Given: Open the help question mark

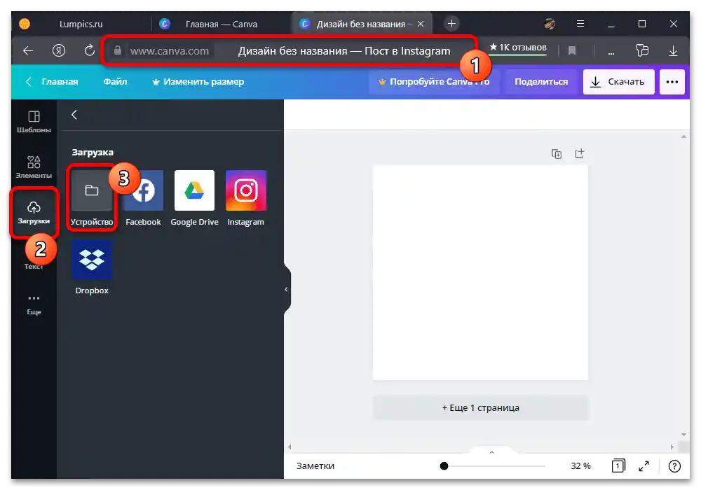Looking at the screenshot, I should coord(674,466).
